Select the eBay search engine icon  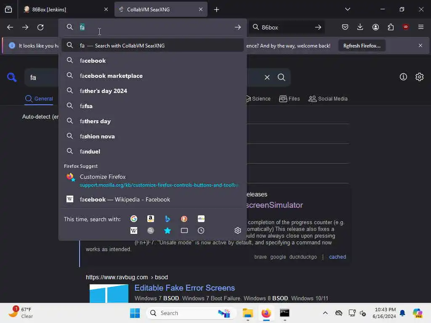coord(201,219)
